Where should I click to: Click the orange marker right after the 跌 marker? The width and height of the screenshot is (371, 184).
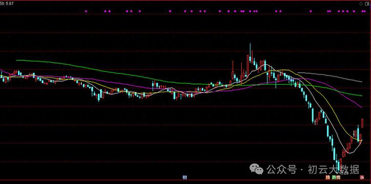tap(338, 177)
